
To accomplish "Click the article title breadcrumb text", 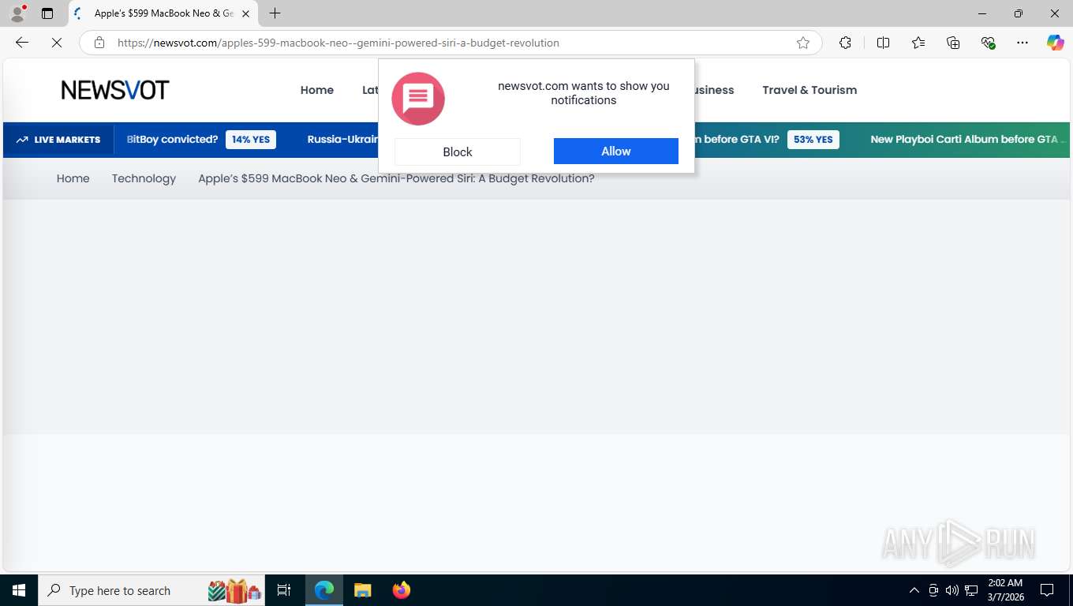I will coord(396,178).
